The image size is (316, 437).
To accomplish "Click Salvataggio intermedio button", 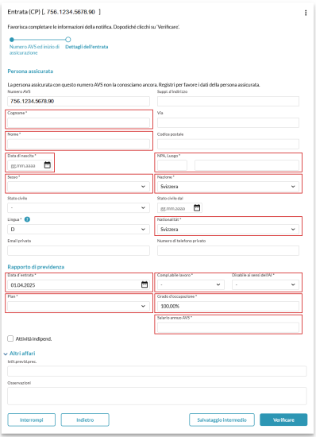I will pyautogui.click(x=222, y=420).
